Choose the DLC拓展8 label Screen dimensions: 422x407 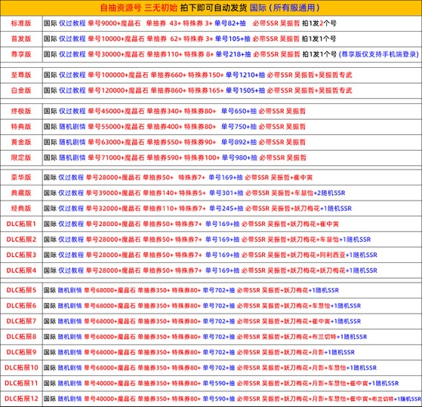(x=21, y=337)
